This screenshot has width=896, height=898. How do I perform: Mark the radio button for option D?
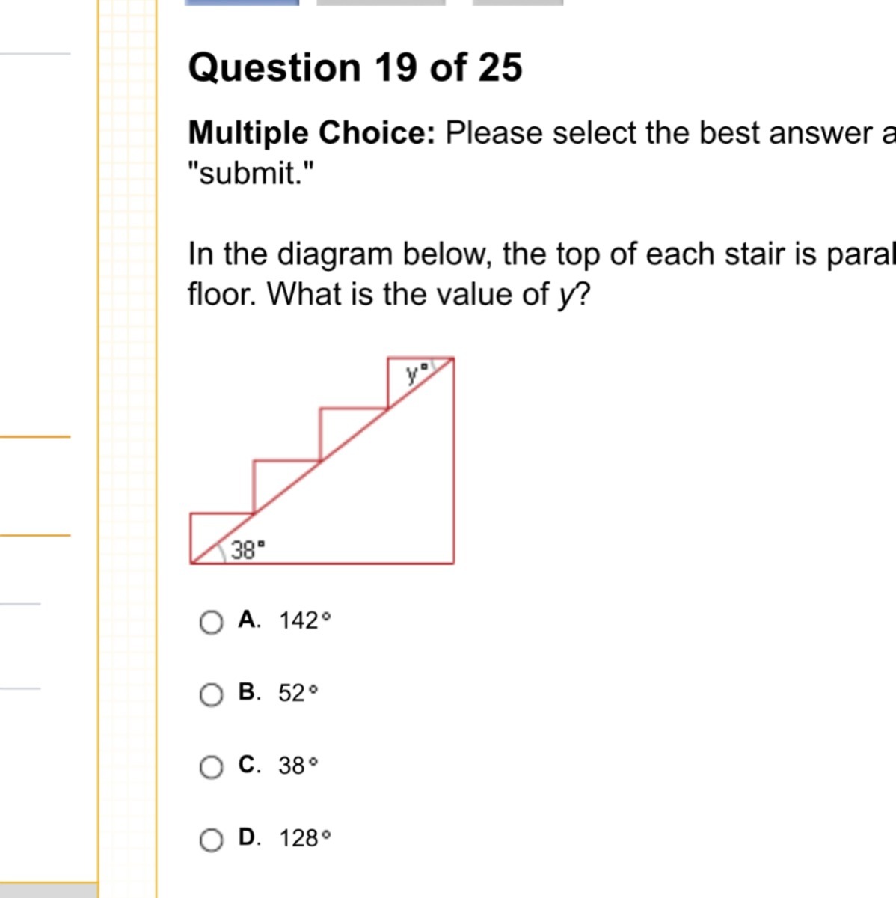211,840
